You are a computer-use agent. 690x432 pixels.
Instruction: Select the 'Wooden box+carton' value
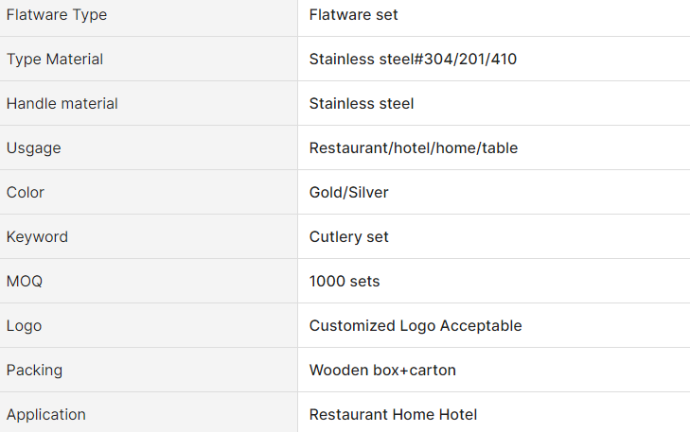(x=382, y=371)
